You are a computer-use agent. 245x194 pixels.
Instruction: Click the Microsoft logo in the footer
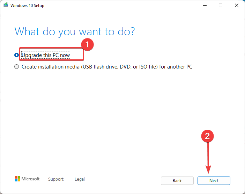tap(27, 179)
